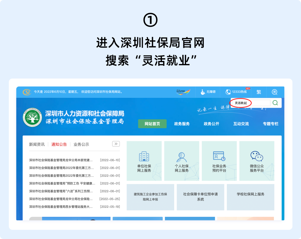Open notice “六进”系列工伤预 item
Viewport: 301px width, 239px height.
coord(61,191)
